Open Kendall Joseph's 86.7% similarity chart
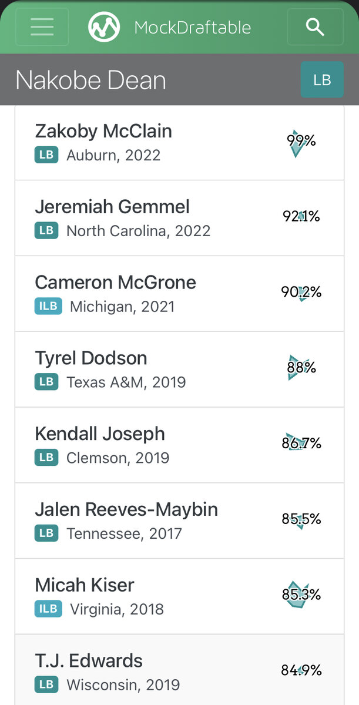Viewport: 359px width, 705px height. [x=301, y=444]
